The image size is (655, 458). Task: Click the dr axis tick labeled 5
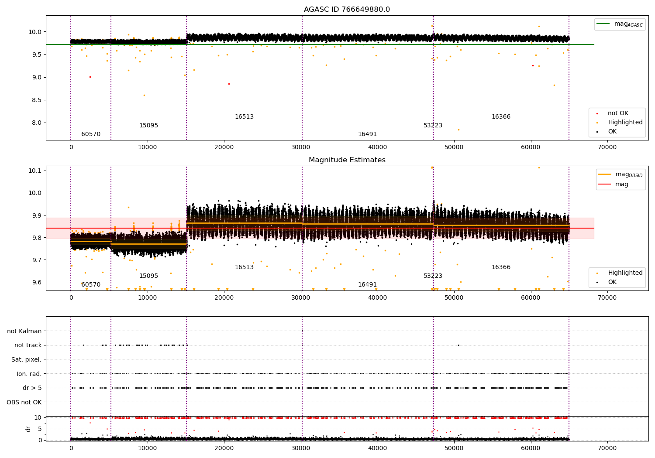[x=40, y=429]
